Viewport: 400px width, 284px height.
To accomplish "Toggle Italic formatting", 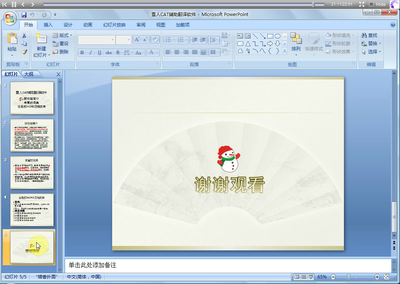I will pyautogui.click(x=90, y=53).
